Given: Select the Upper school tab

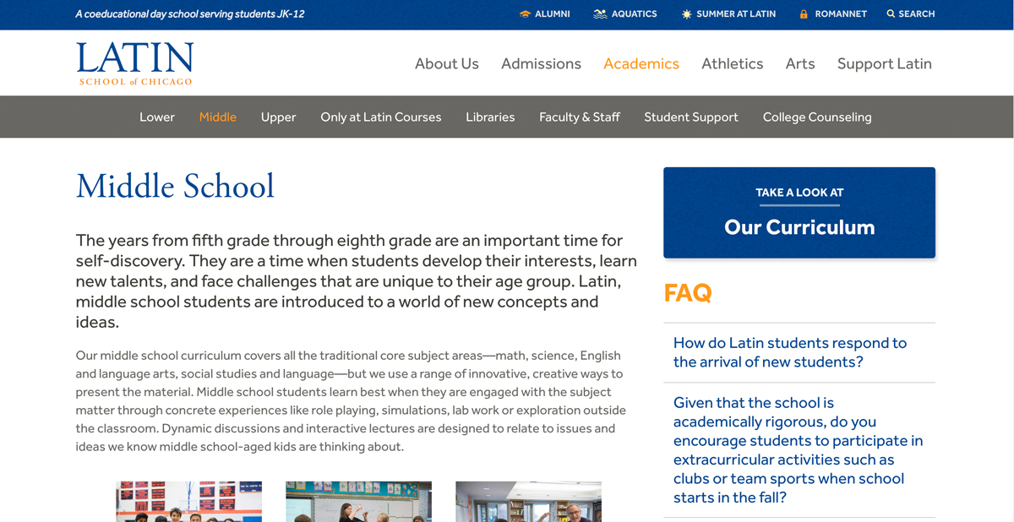Looking at the screenshot, I should tap(279, 117).
